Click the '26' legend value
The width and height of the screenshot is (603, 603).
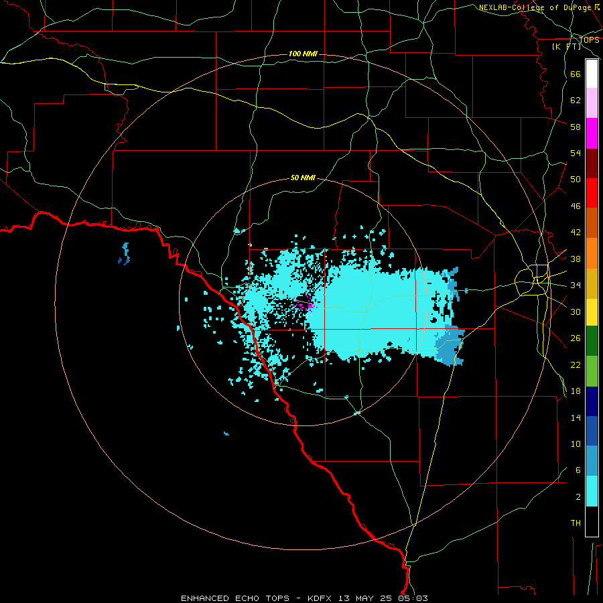[x=576, y=338]
